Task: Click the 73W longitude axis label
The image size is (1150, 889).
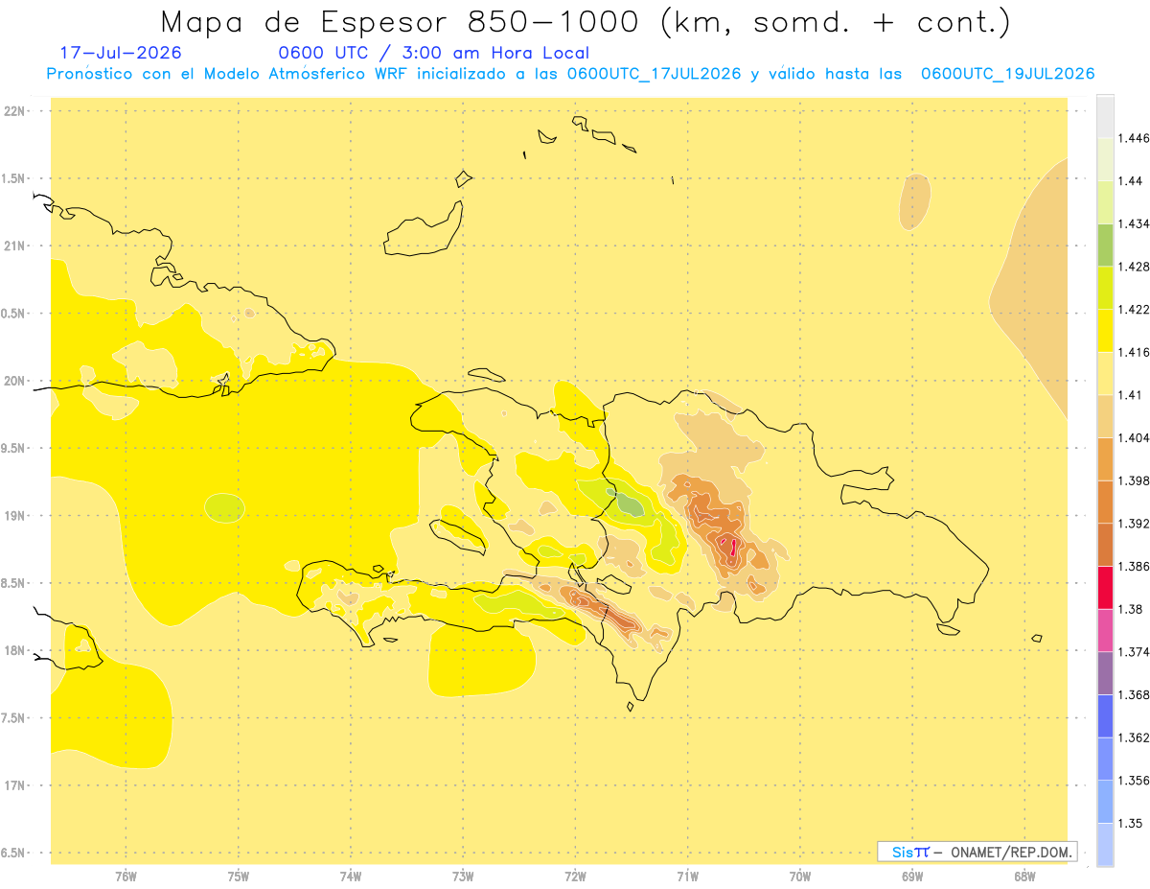Action: tap(463, 877)
